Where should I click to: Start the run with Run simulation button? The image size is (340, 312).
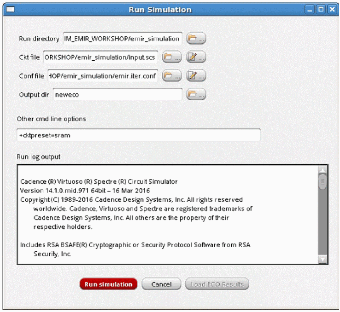coord(108,284)
